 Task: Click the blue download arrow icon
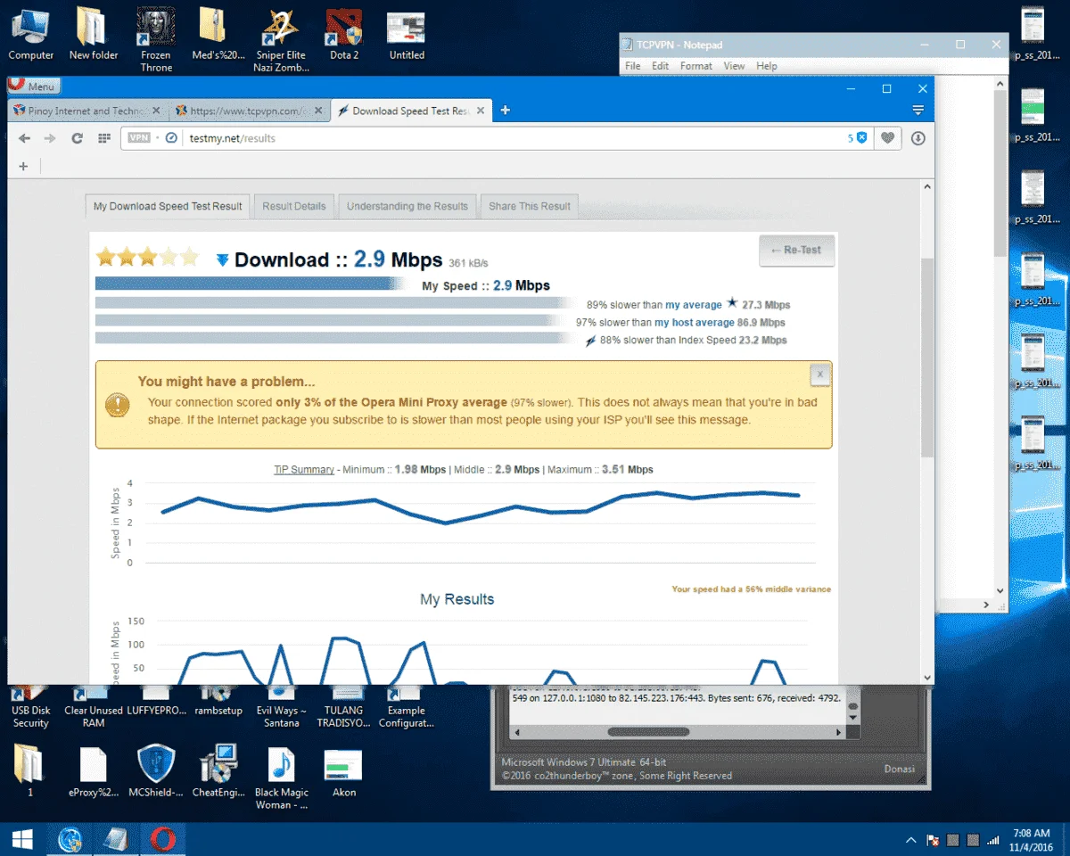(x=223, y=260)
